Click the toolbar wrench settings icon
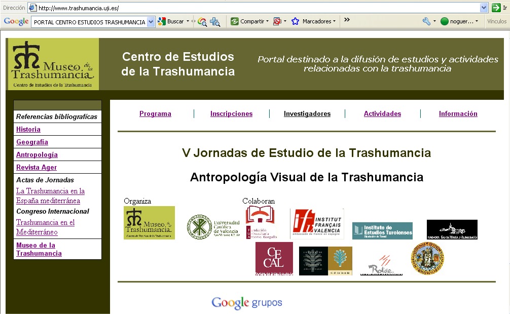The height and width of the screenshot is (314, 510). point(426,21)
